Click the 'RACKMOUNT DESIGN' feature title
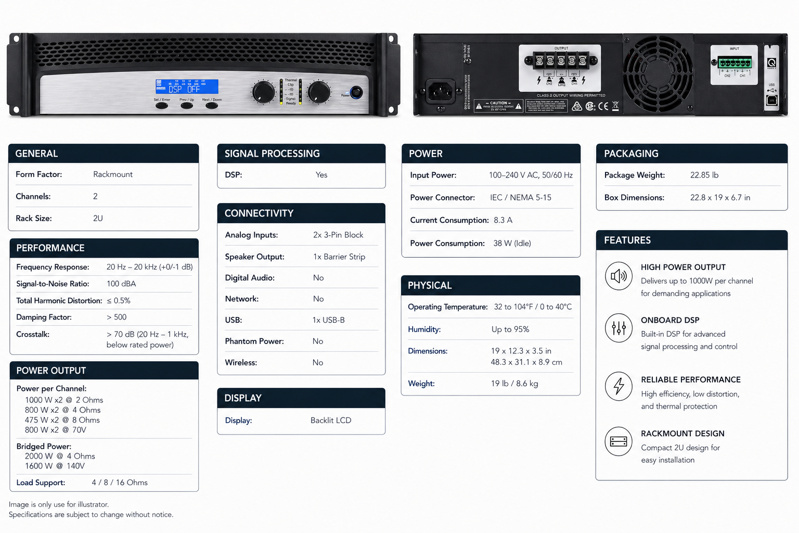The height and width of the screenshot is (533, 799). pos(682,434)
